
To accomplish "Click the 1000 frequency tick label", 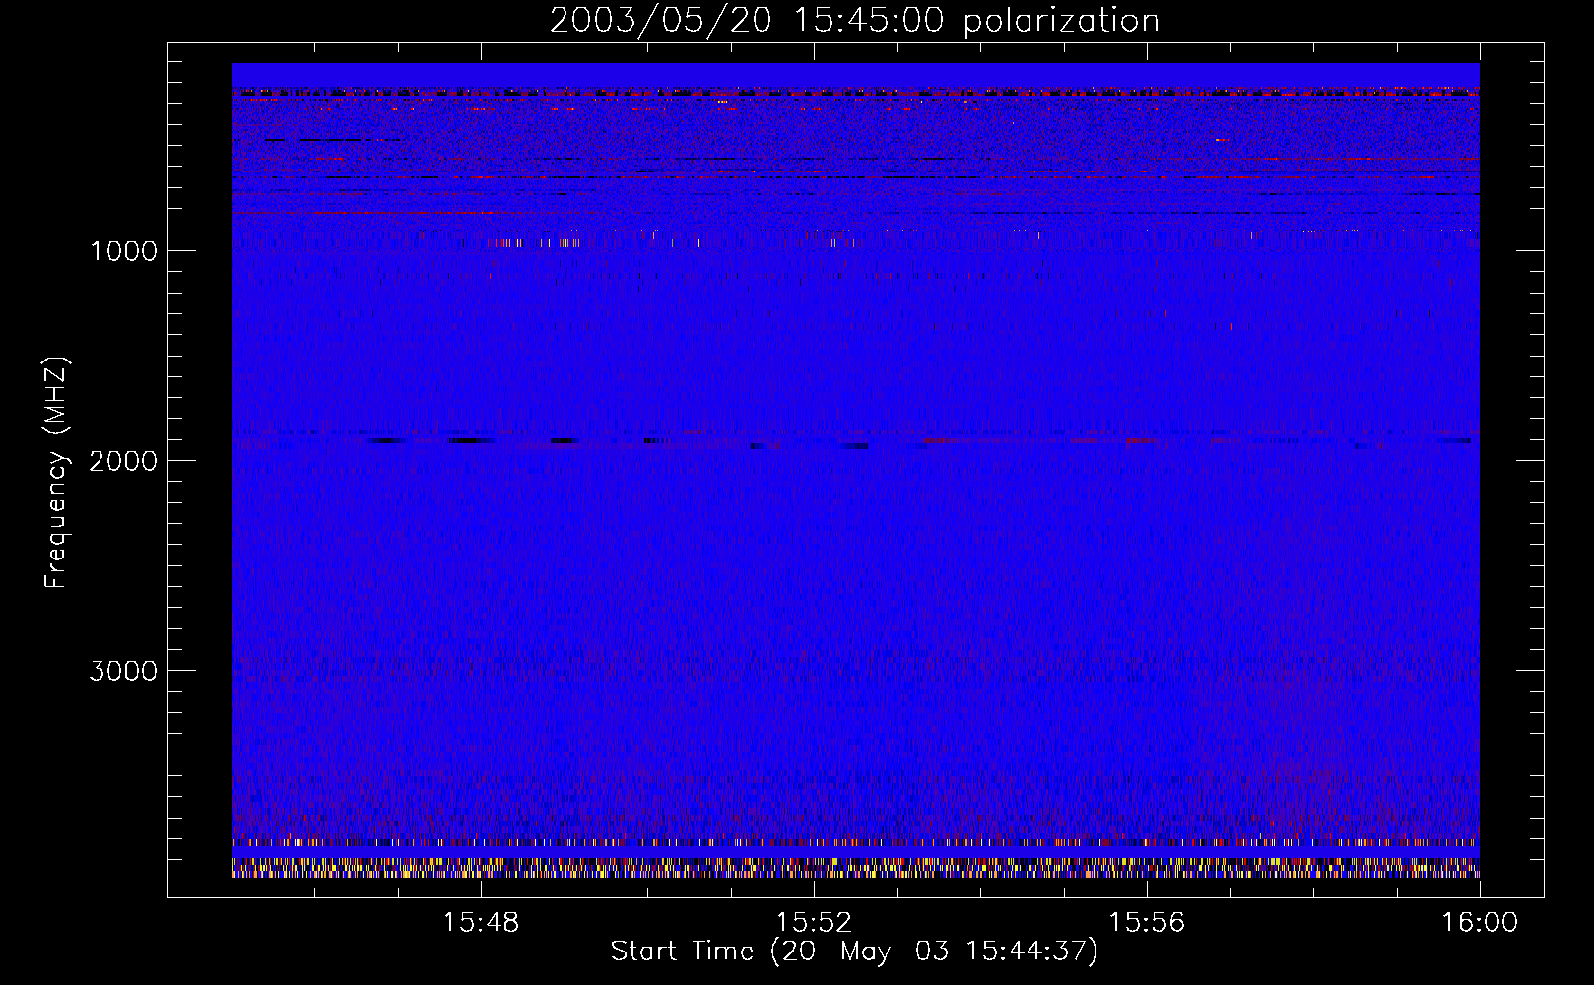I will (123, 251).
